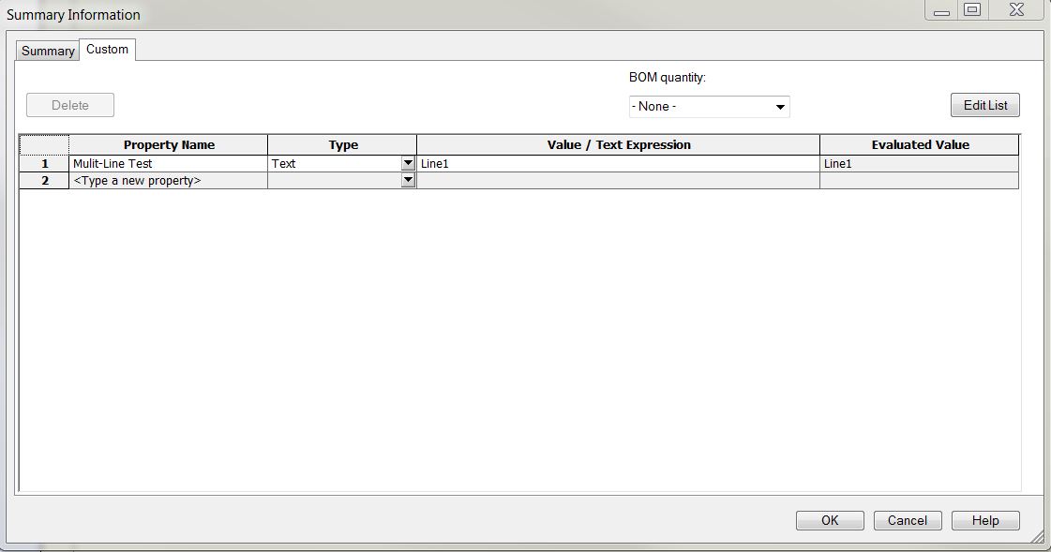Viewport: 1051px width, 552px height.
Task: Click the Property Name column header
Action: (x=168, y=144)
